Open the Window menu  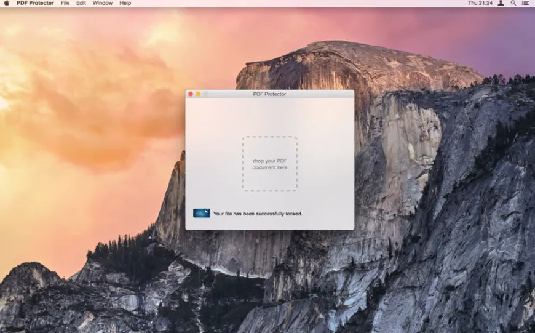(x=102, y=3)
